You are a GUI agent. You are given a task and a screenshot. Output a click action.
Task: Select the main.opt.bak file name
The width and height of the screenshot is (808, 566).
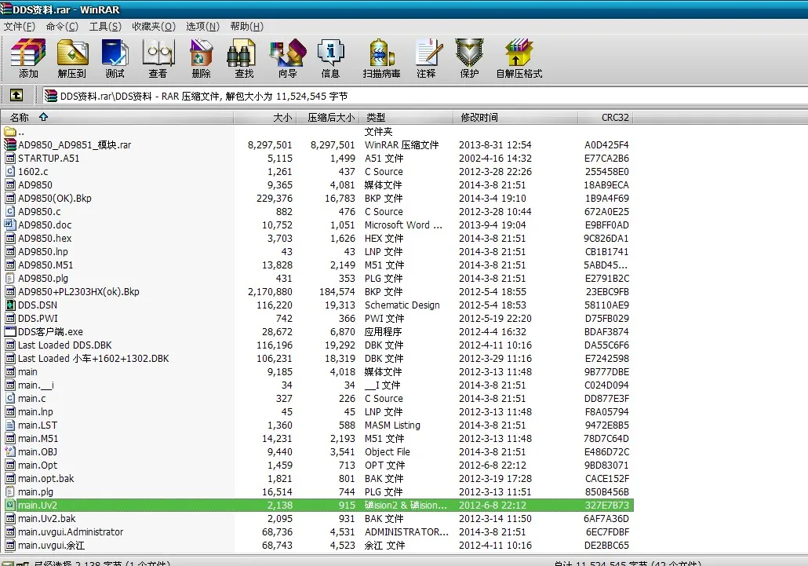(45, 478)
